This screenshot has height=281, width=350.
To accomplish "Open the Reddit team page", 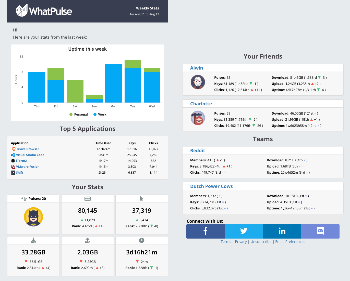I will pyautogui.click(x=198, y=150).
